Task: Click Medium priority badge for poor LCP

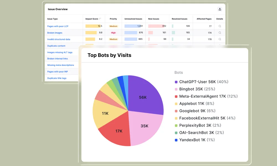Action: click(x=113, y=26)
